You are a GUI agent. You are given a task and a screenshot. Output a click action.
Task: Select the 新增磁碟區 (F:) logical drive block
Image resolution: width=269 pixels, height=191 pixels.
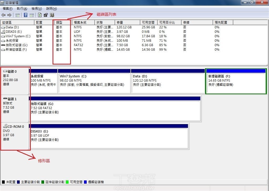click(x=236, y=81)
